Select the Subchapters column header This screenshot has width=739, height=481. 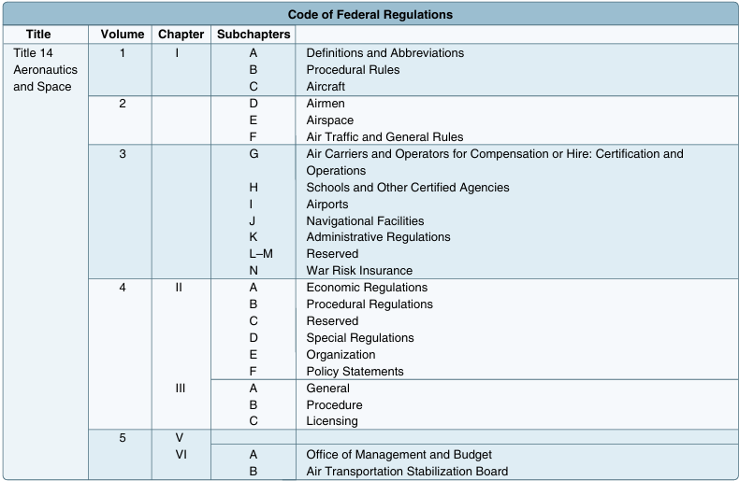[x=254, y=35]
